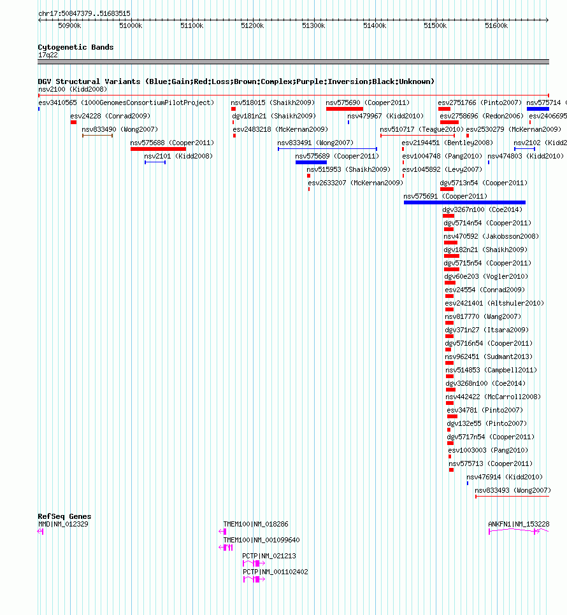Select the MMD|NM_012329 gene label
The image size is (567, 615).
coord(63,524)
